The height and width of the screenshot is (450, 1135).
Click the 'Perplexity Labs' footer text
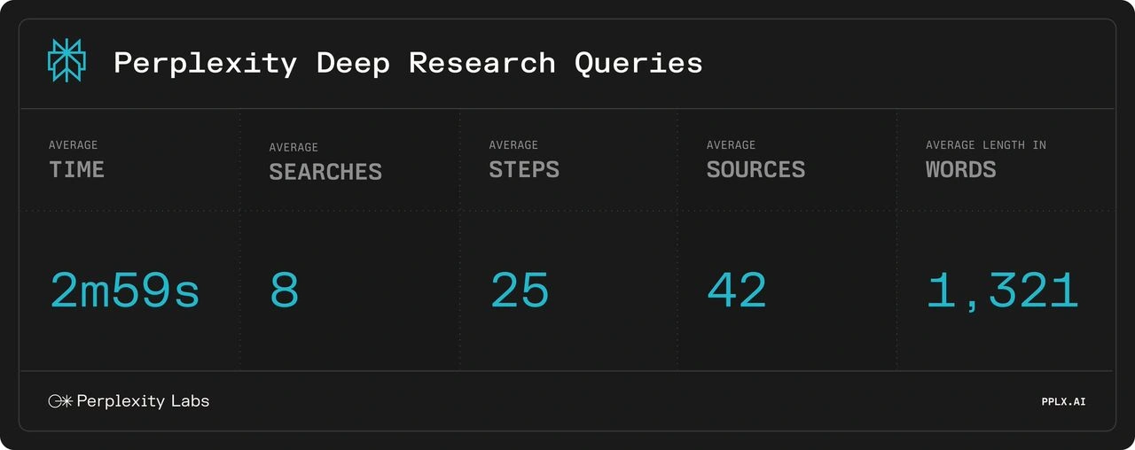click(x=143, y=401)
